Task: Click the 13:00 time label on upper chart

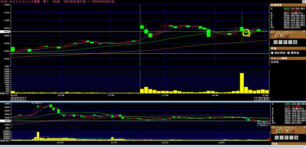Action: [x=165, y=95]
